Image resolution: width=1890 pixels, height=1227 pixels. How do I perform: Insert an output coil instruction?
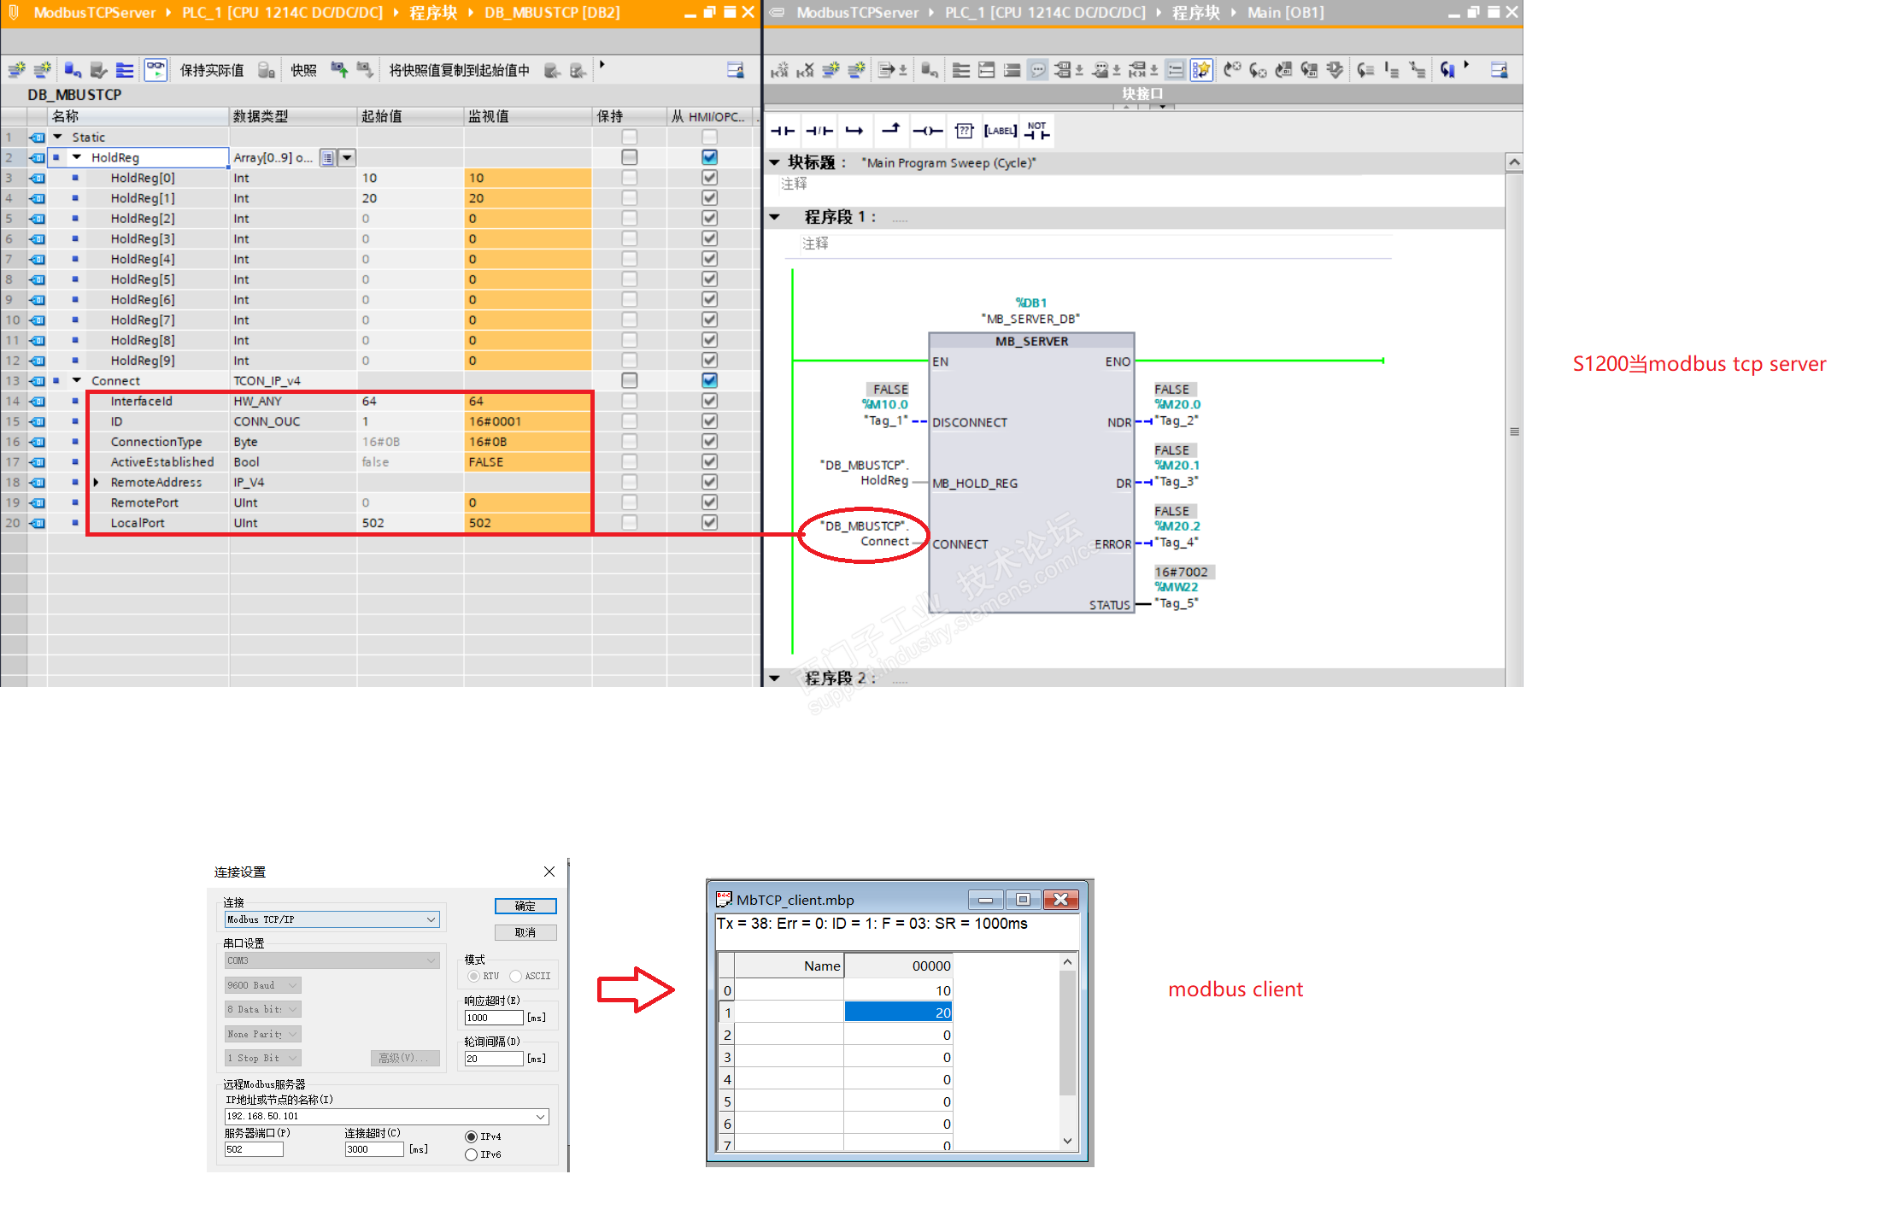point(927,131)
